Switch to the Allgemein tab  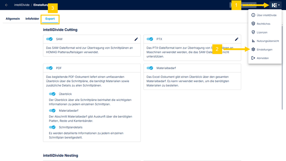coord(13,19)
